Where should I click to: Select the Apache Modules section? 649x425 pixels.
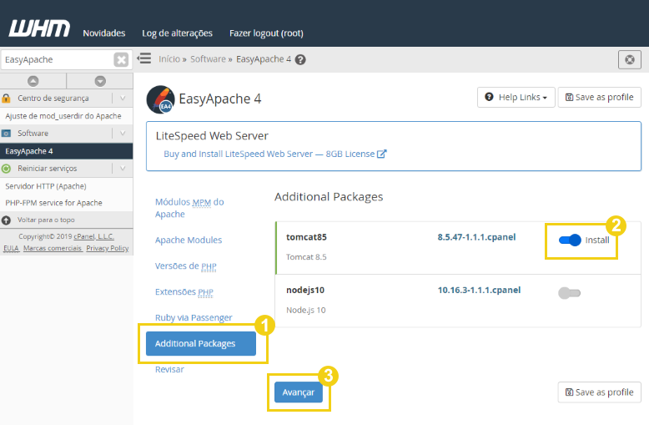(x=189, y=240)
